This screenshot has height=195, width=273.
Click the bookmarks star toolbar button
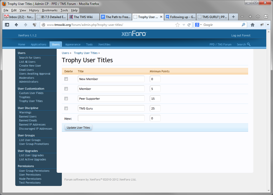7,25
